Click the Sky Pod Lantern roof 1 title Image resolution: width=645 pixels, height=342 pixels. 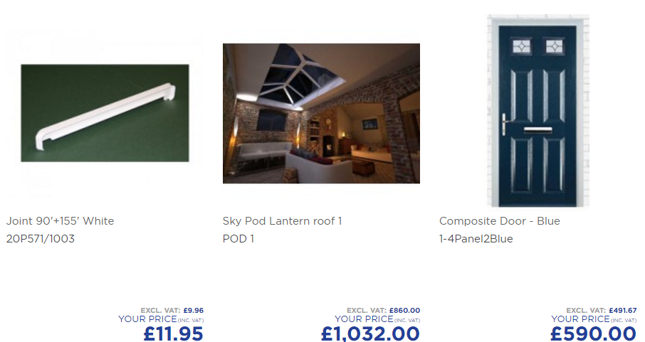point(282,220)
